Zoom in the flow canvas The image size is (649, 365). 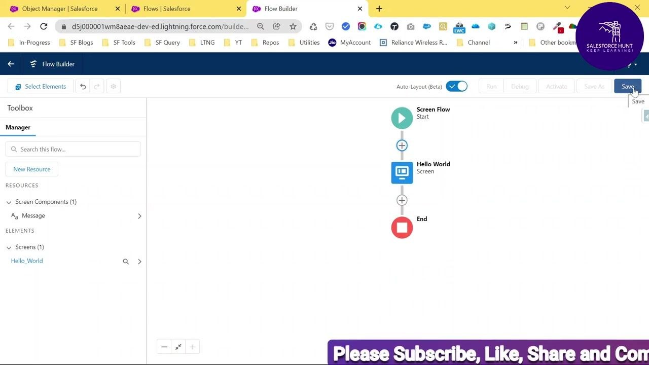point(193,347)
